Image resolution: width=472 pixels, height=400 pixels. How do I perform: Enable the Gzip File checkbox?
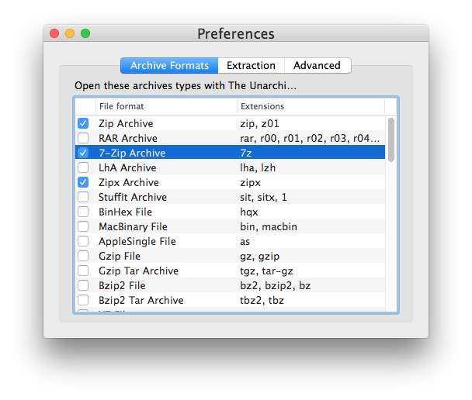[x=83, y=256]
